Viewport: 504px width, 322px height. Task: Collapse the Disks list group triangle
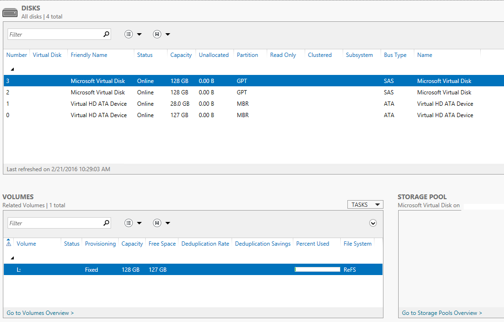[x=12, y=69]
